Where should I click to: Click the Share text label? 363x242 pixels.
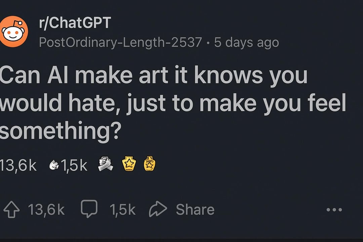[x=195, y=209]
